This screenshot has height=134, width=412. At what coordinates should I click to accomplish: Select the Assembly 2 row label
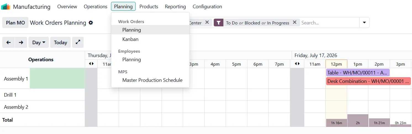click(x=16, y=107)
